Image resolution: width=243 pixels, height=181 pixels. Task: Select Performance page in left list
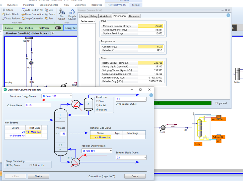coord(88,21)
